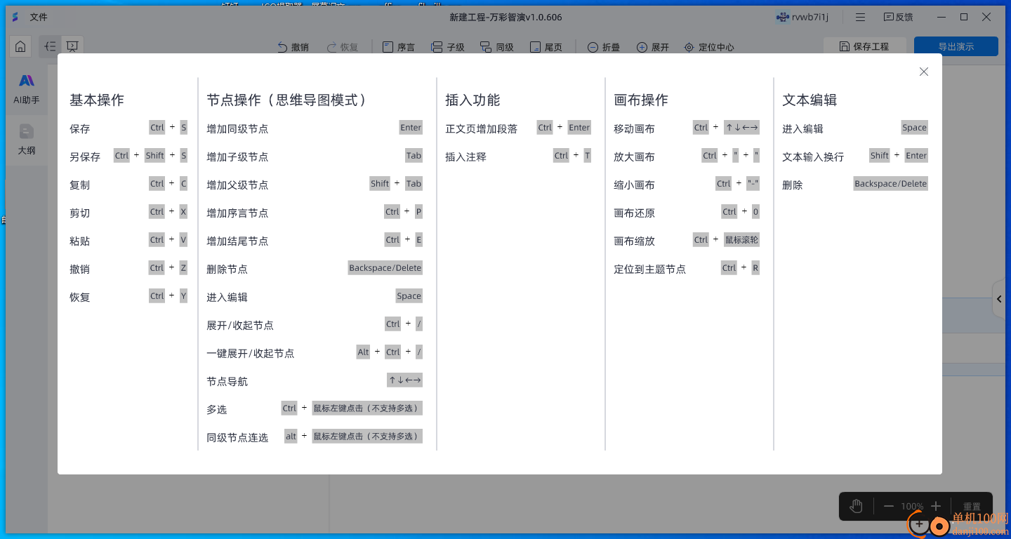
Task: Click the 保存工程 button
Action: (x=864, y=46)
